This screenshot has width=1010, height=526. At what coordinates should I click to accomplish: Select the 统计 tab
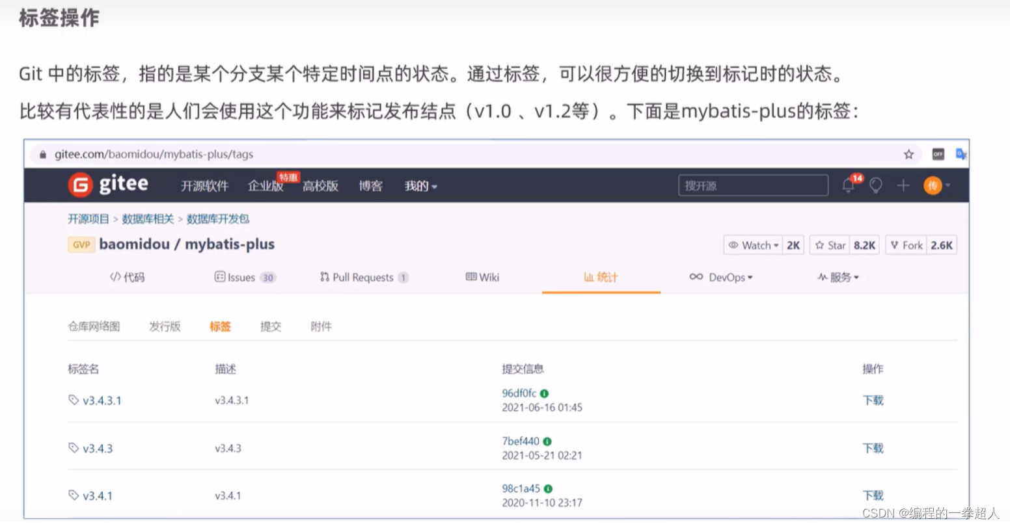coord(601,277)
